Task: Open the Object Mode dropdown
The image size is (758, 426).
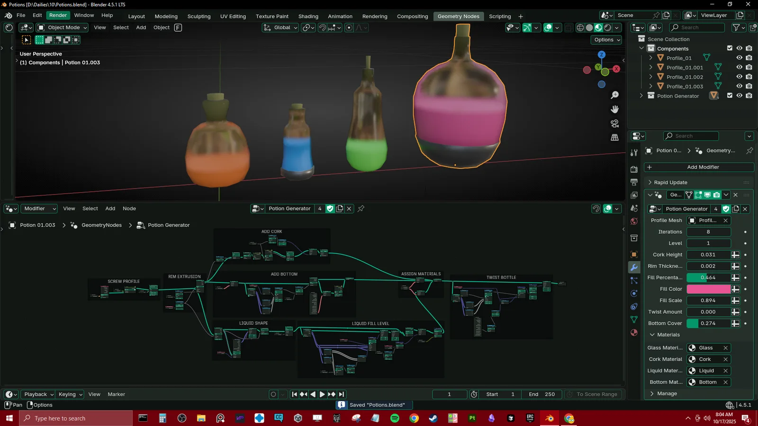Action: pos(63,27)
